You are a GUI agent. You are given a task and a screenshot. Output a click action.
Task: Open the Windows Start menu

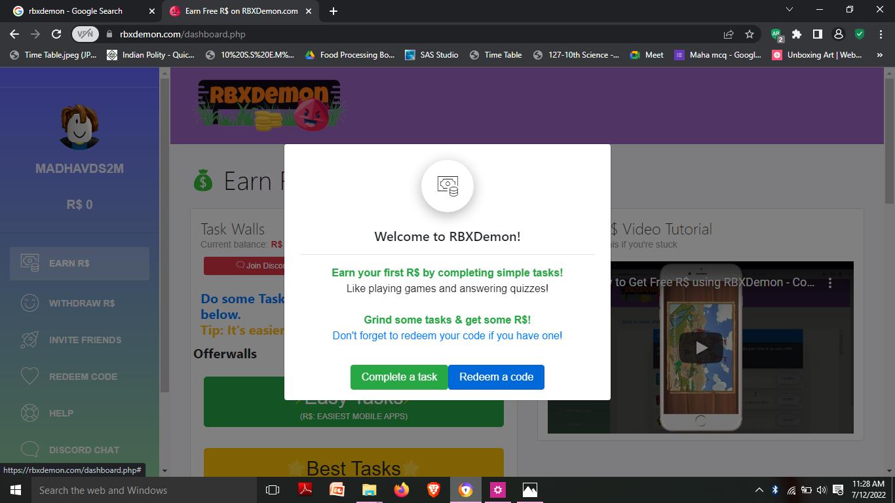16,490
